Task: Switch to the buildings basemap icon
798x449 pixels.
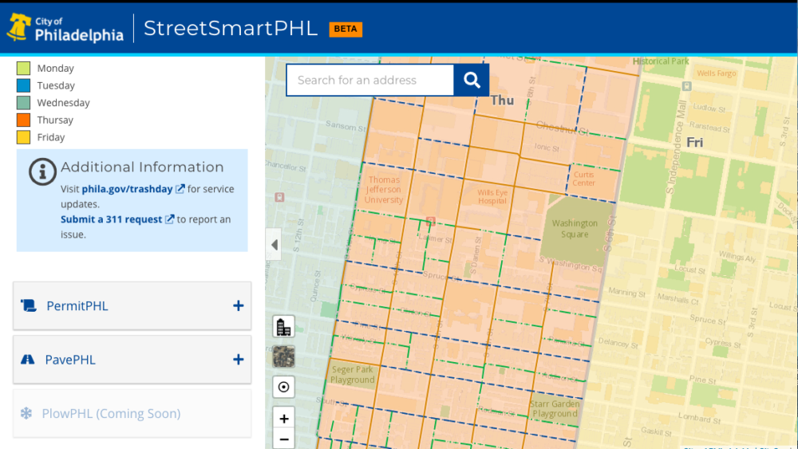Action: tap(283, 326)
